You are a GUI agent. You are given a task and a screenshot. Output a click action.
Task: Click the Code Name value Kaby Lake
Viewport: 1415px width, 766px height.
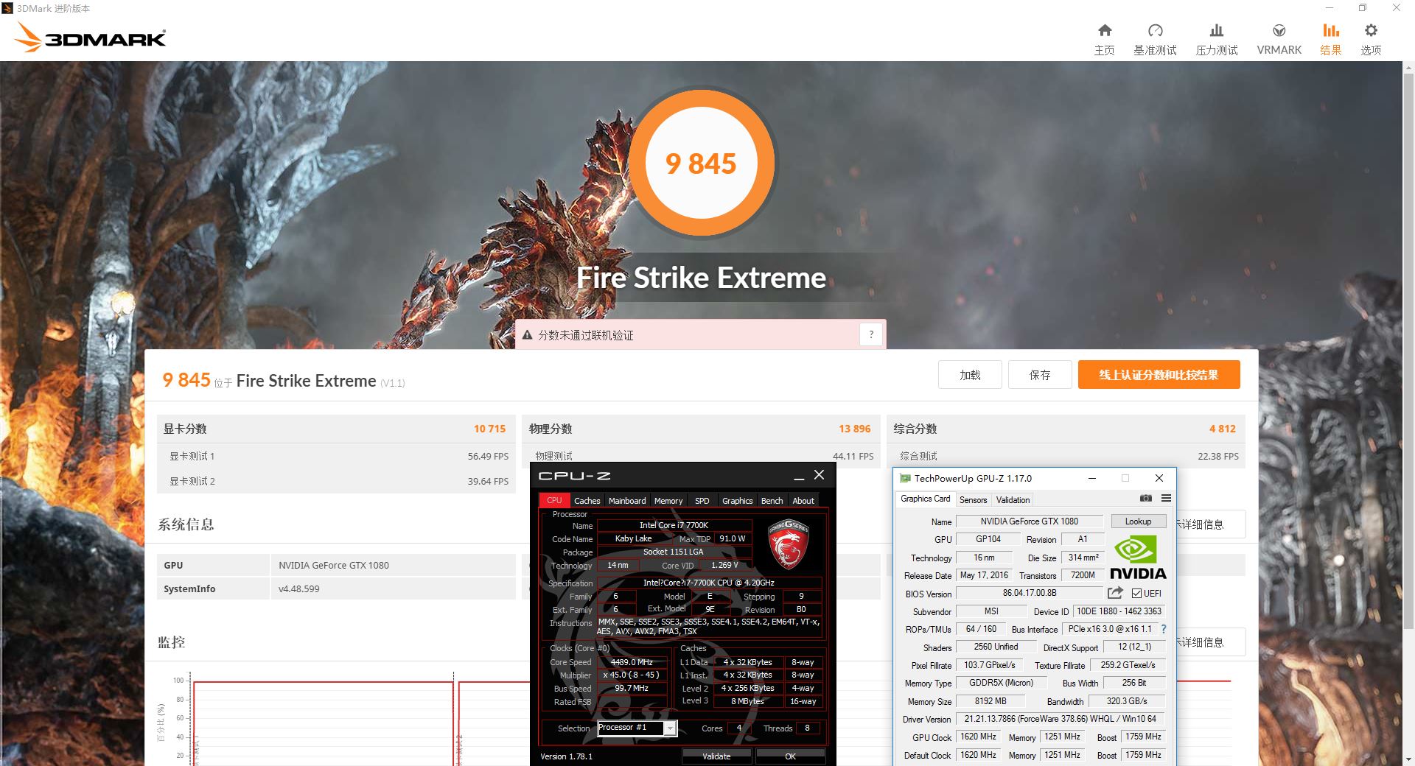point(633,538)
